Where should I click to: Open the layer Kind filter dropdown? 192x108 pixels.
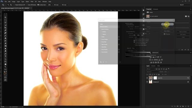pyautogui.click(x=150, y=69)
